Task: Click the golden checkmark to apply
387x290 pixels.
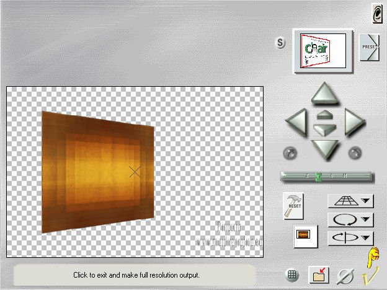Action: (370, 276)
